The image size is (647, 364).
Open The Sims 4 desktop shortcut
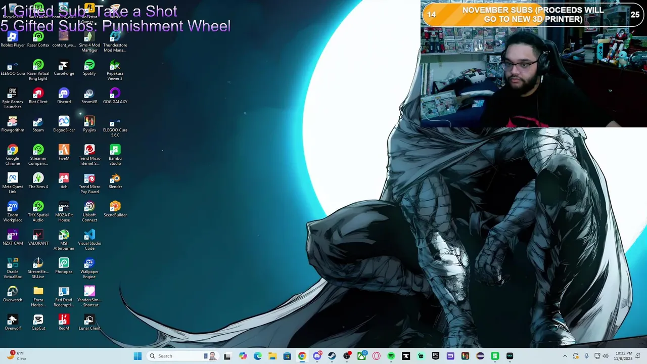(38, 181)
